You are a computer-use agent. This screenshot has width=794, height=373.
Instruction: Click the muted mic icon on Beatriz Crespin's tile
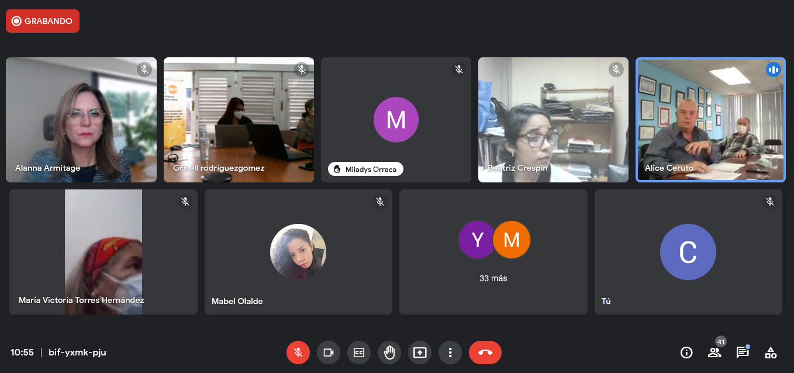click(616, 70)
